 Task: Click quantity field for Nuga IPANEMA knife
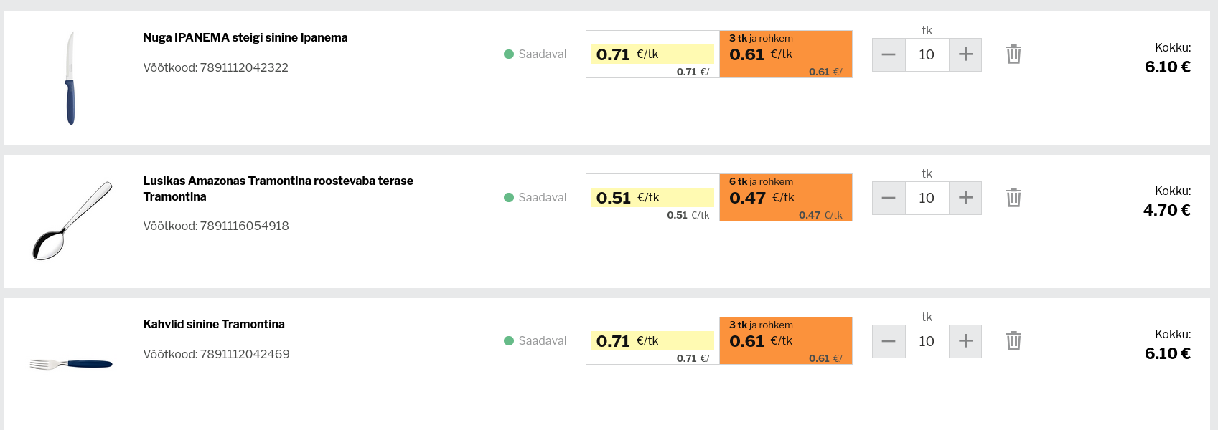[927, 54]
